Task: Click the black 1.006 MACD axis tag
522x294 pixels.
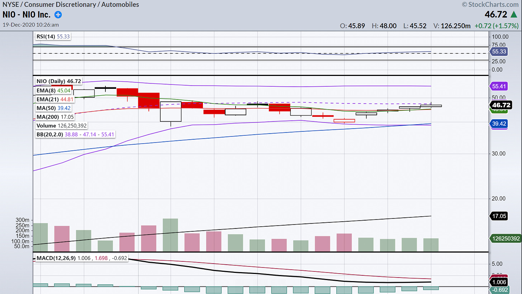Action: point(499,282)
